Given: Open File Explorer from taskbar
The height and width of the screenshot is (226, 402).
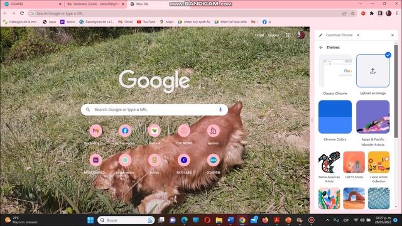Looking at the screenshot, I should 219,220.
